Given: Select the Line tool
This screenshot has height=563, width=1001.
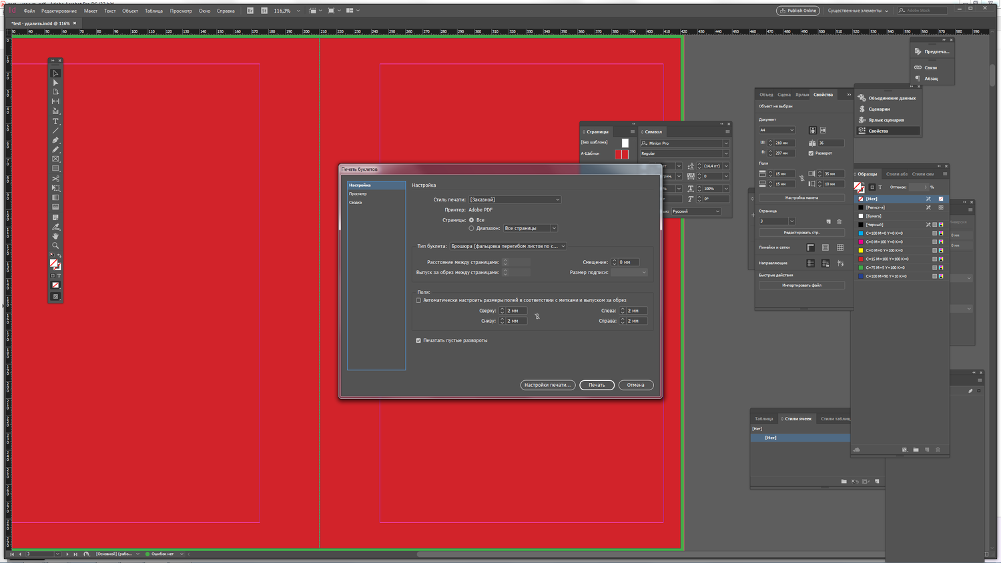Looking at the screenshot, I should coord(55,131).
